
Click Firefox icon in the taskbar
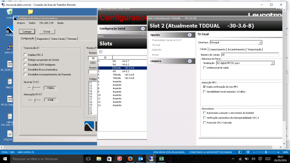(130, 159)
